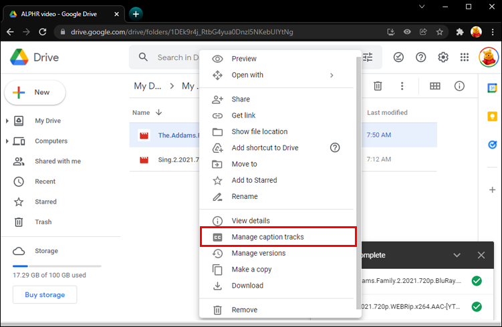The height and width of the screenshot is (327, 502).
Task: Expand My Drive tree in sidebar
Action: click(x=7, y=121)
